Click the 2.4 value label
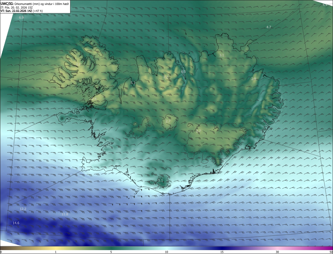 (x=94, y=99)
